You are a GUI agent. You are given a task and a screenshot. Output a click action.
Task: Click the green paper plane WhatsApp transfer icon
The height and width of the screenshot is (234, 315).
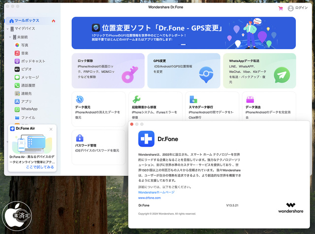point(282,75)
